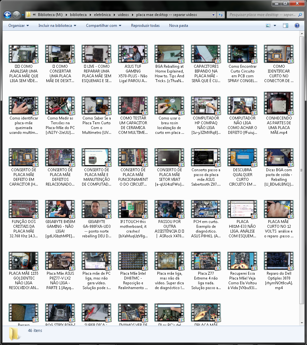307x345 pixels.
Task: Click 'biblioteca' folder in breadcrumb
Action: click(78, 15)
